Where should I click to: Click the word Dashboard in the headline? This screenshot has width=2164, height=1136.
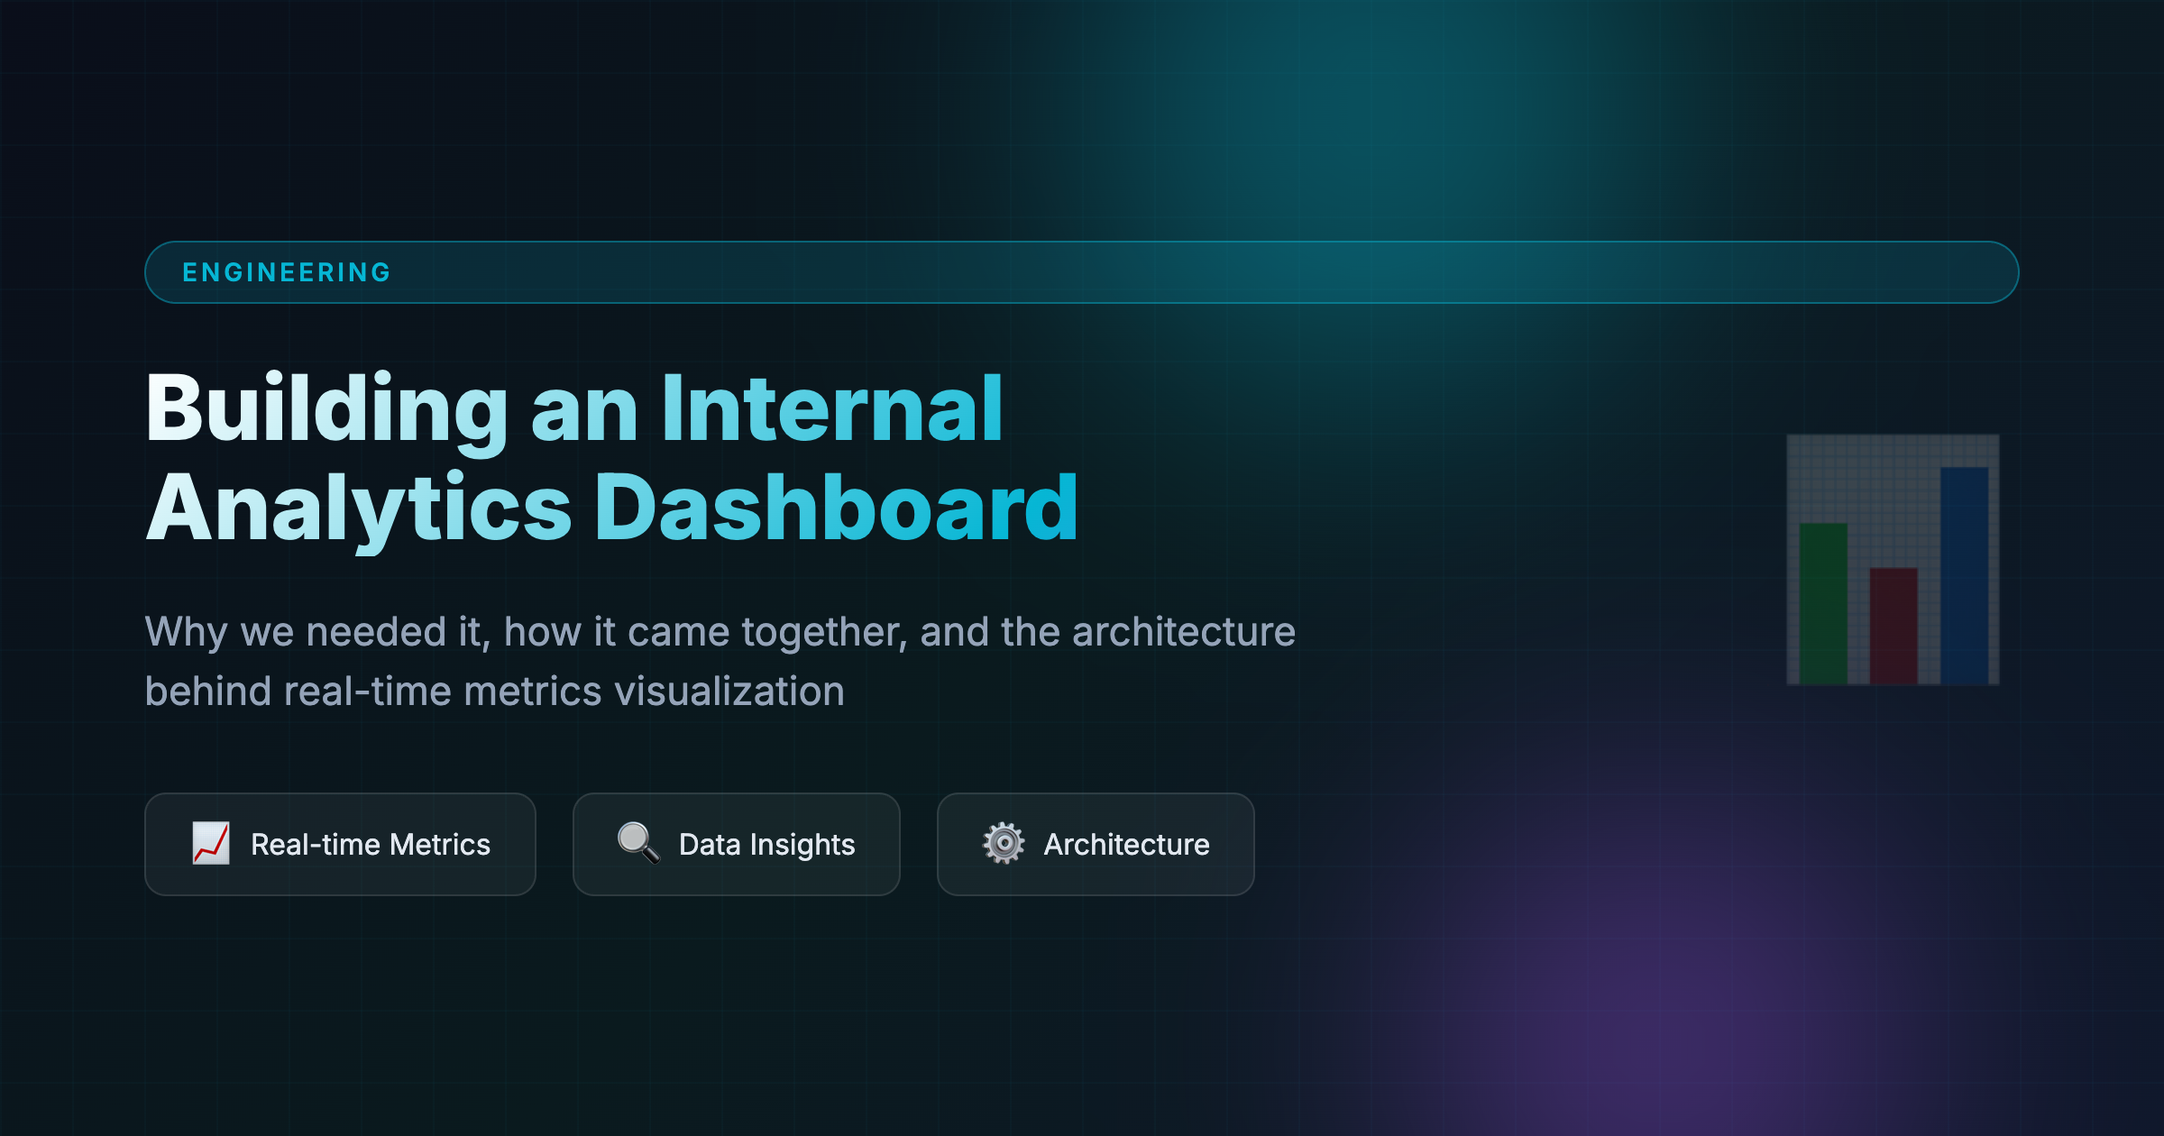(836, 508)
